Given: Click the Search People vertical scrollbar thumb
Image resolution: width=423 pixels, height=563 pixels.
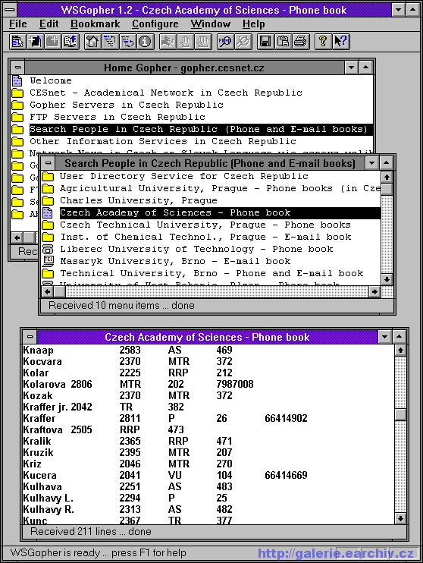Looking at the screenshot, I should pyautogui.click(x=387, y=189).
